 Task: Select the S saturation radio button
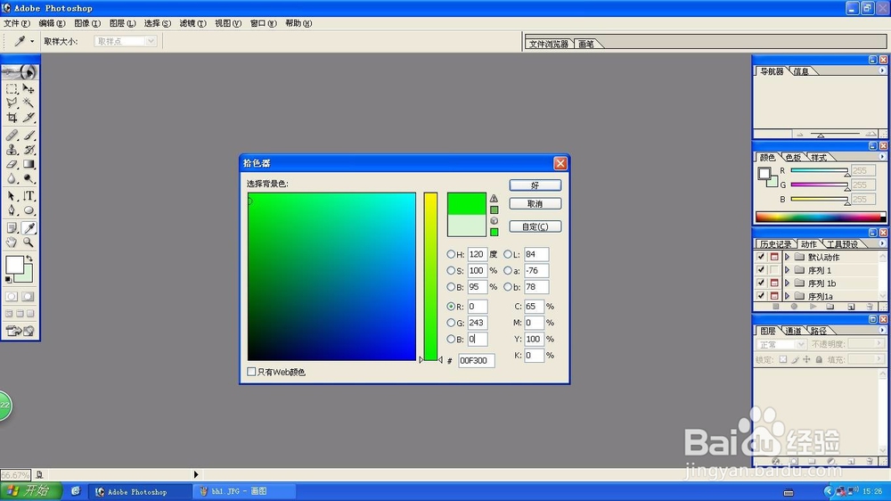451,271
